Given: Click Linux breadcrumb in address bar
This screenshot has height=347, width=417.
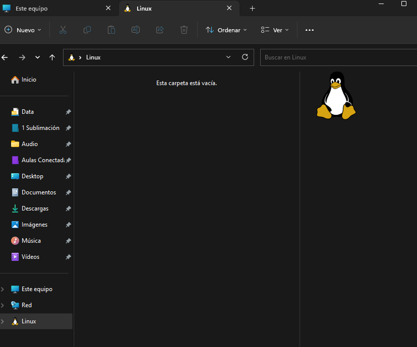Looking at the screenshot, I should 93,57.
